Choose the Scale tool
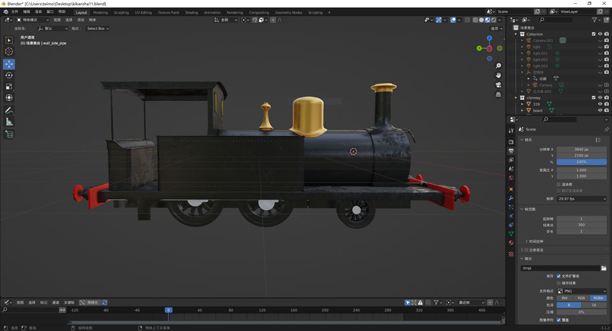This screenshot has height=331, width=612. (x=9, y=87)
